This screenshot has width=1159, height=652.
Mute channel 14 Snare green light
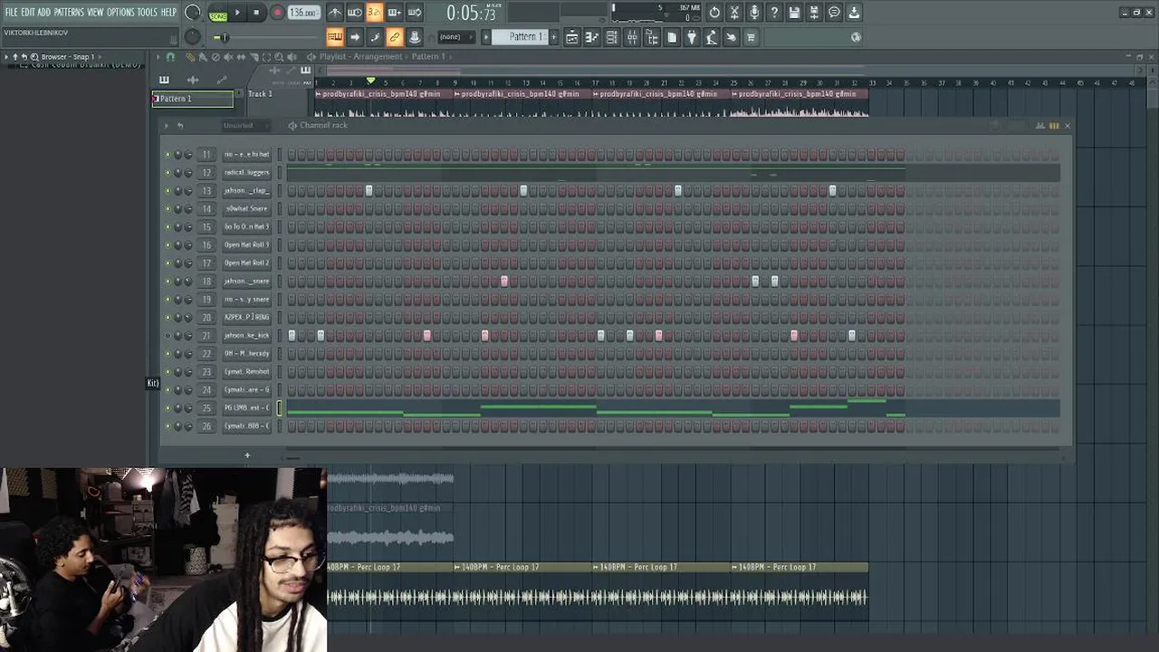[x=168, y=209]
